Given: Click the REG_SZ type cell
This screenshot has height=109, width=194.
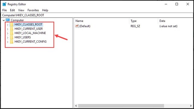Looking at the screenshot, I should click(x=136, y=26).
